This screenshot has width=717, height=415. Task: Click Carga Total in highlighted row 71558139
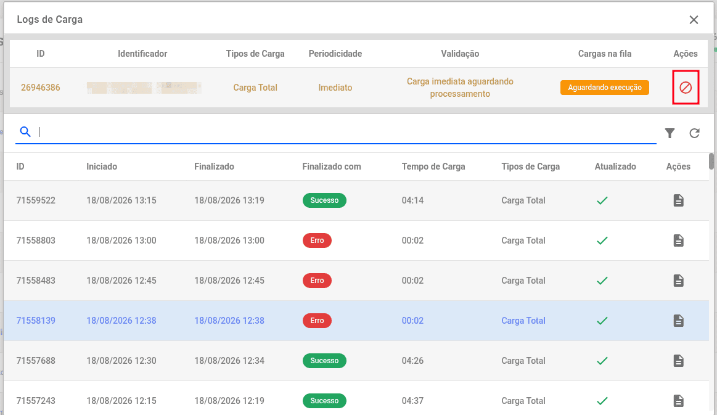(523, 321)
